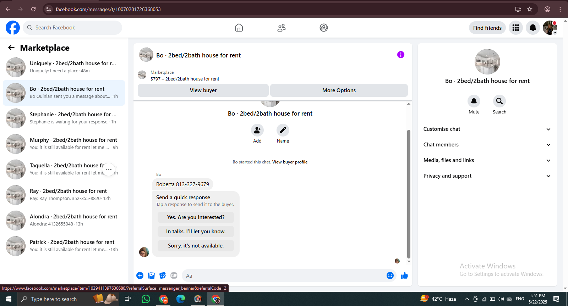568x306 pixels.
Task: Open Microsoft Edge from the taskbar
Action: point(181,299)
